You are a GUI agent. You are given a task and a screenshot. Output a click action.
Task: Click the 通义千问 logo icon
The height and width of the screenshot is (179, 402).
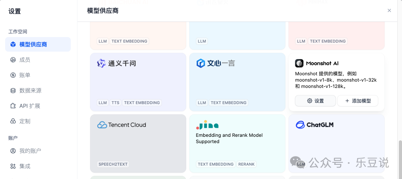click(102, 63)
